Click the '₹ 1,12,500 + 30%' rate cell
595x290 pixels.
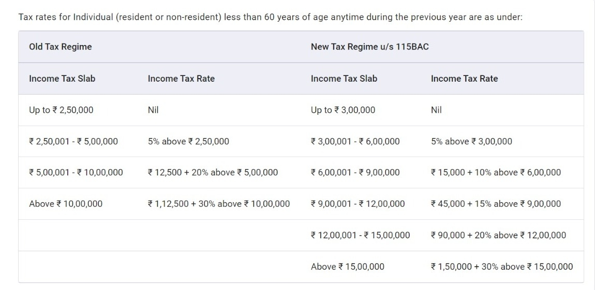point(219,204)
